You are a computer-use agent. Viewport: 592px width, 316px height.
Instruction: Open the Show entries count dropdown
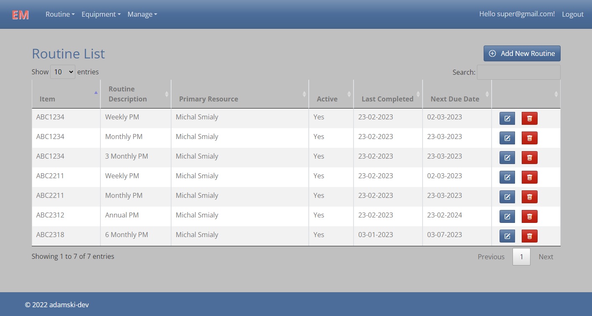pyautogui.click(x=63, y=72)
